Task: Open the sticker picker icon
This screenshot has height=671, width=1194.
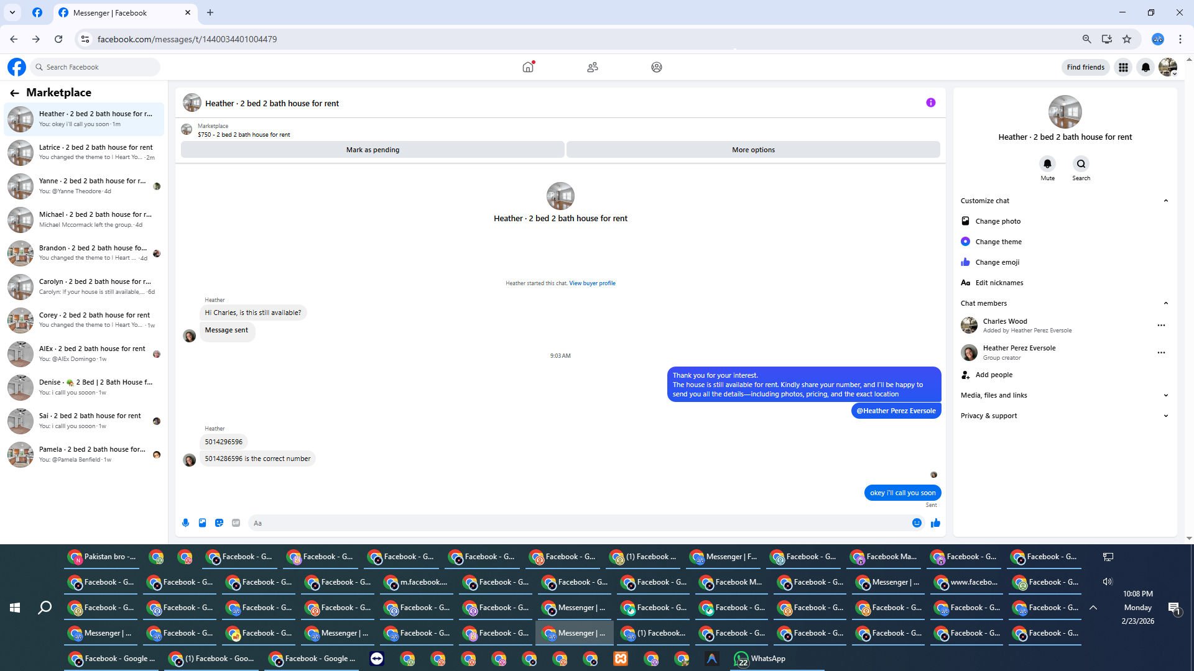Action: click(219, 523)
